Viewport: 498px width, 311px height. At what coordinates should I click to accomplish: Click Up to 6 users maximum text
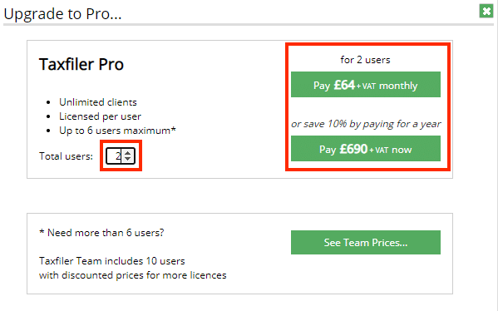117,131
